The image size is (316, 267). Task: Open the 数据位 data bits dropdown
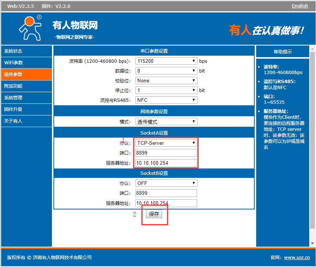coord(166,71)
